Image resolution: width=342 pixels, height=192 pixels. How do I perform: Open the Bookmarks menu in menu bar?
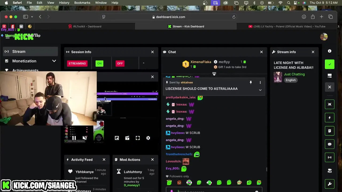click(x=82, y=3)
